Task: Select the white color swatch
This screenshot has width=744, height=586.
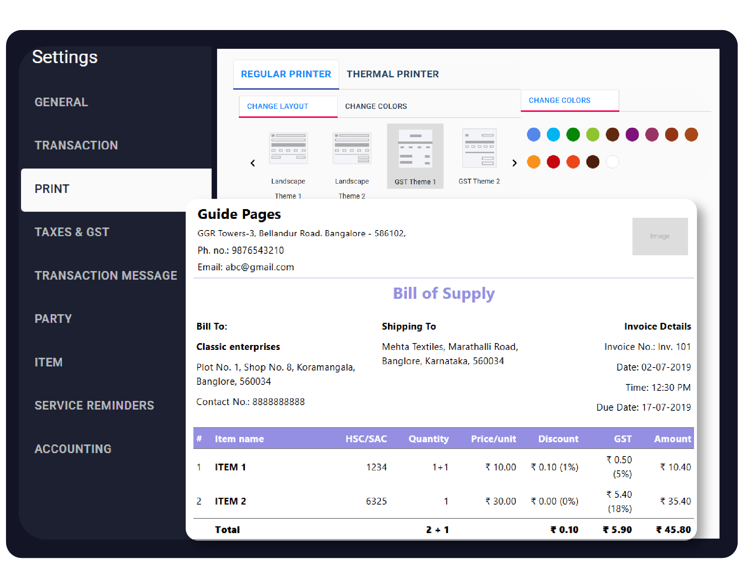Action: (612, 161)
